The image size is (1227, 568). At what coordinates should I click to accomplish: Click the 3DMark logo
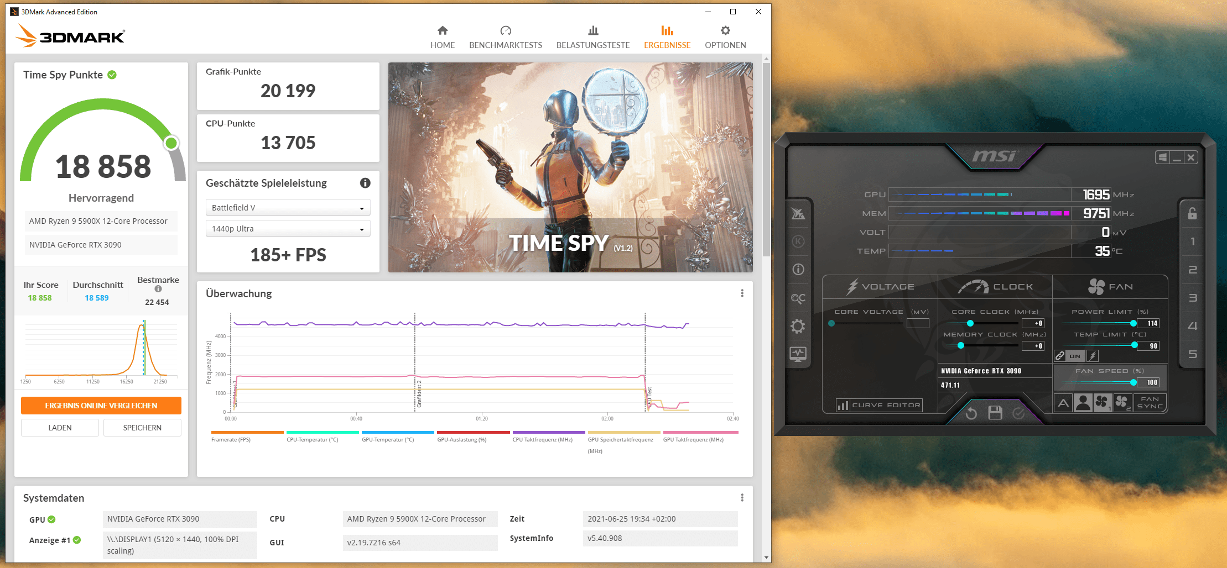point(70,35)
